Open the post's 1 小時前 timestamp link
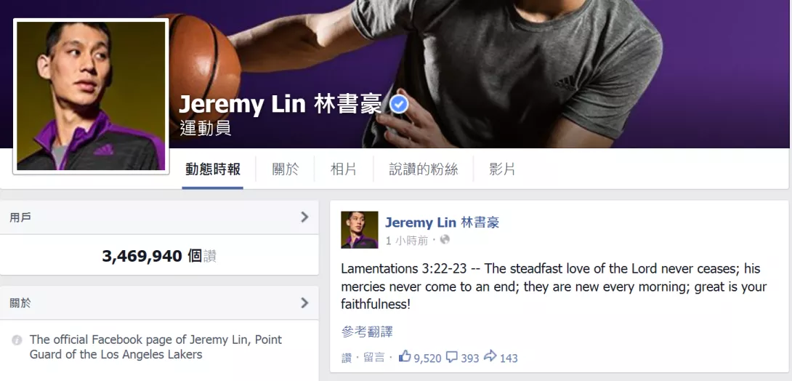The width and height of the screenshot is (792, 381). [407, 241]
